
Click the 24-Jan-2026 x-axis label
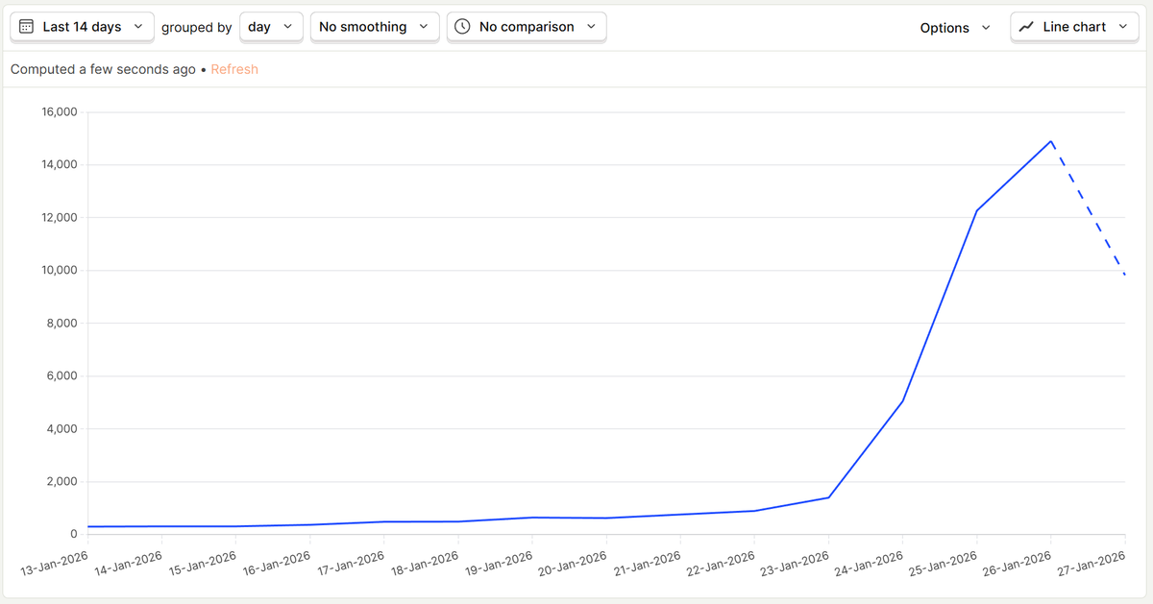[871, 563]
